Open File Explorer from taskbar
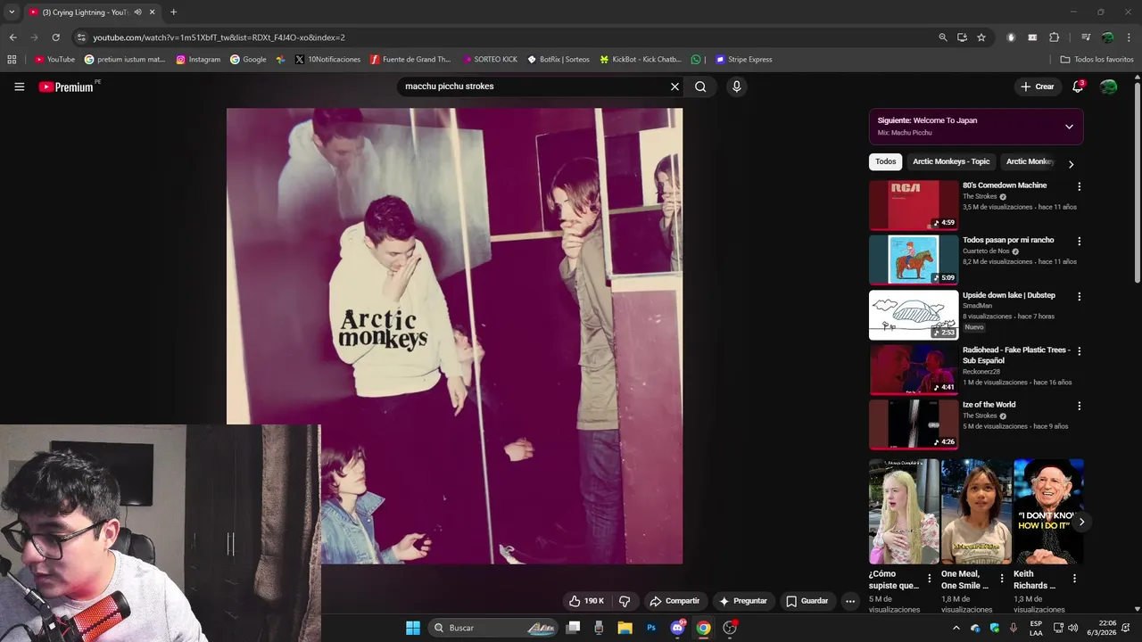Image resolution: width=1142 pixels, height=642 pixels. tap(625, 628)
